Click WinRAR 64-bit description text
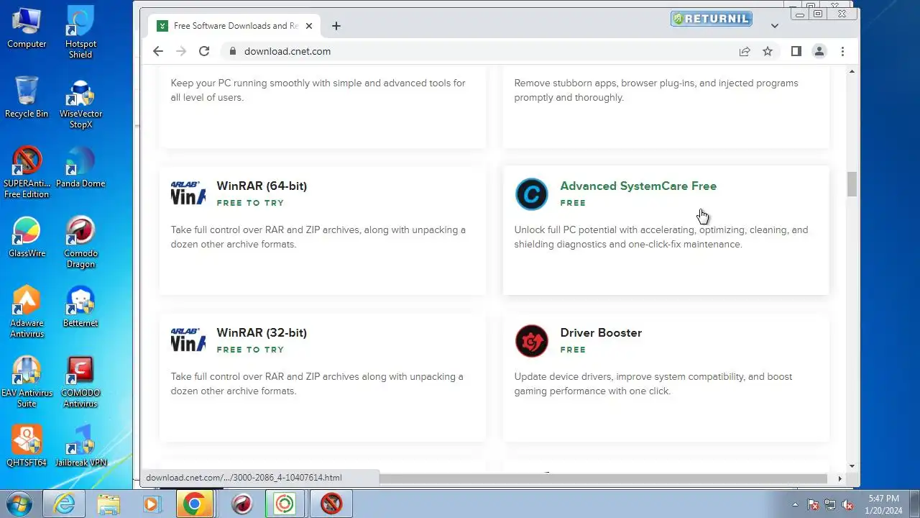 tap(318, 237)
